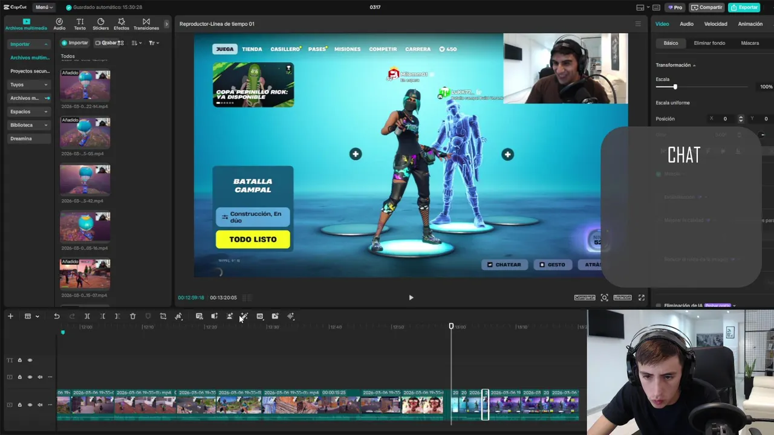Click the round Importar button
This screenshot has height=435, width=774.
74,43
